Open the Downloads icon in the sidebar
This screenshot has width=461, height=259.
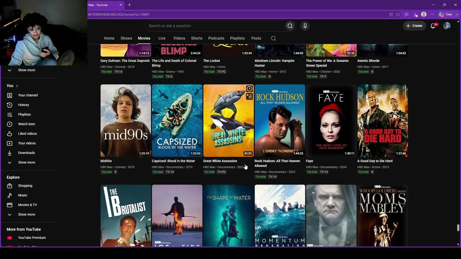pyautogui.click(x=10, y=153)
